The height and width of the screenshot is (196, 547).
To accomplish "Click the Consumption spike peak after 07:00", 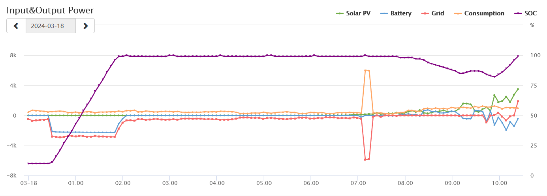I will pos(365,70).
